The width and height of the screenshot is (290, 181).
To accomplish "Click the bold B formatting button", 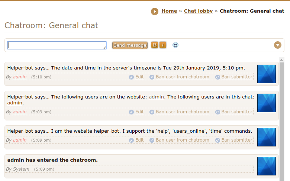I will pyautogui.click(x=155, y=45).
